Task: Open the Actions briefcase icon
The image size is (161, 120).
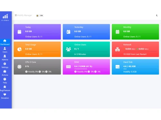Action: [5, 71]
